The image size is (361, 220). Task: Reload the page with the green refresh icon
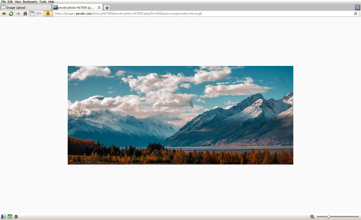(11, 14)
